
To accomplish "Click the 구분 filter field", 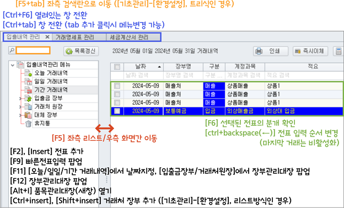I will (x=214, y=76).
